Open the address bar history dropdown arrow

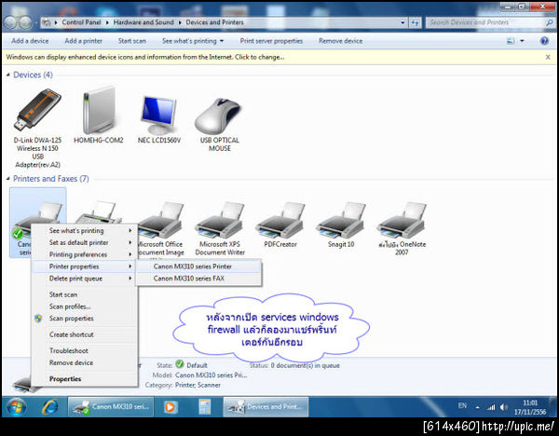pos(402,22)
